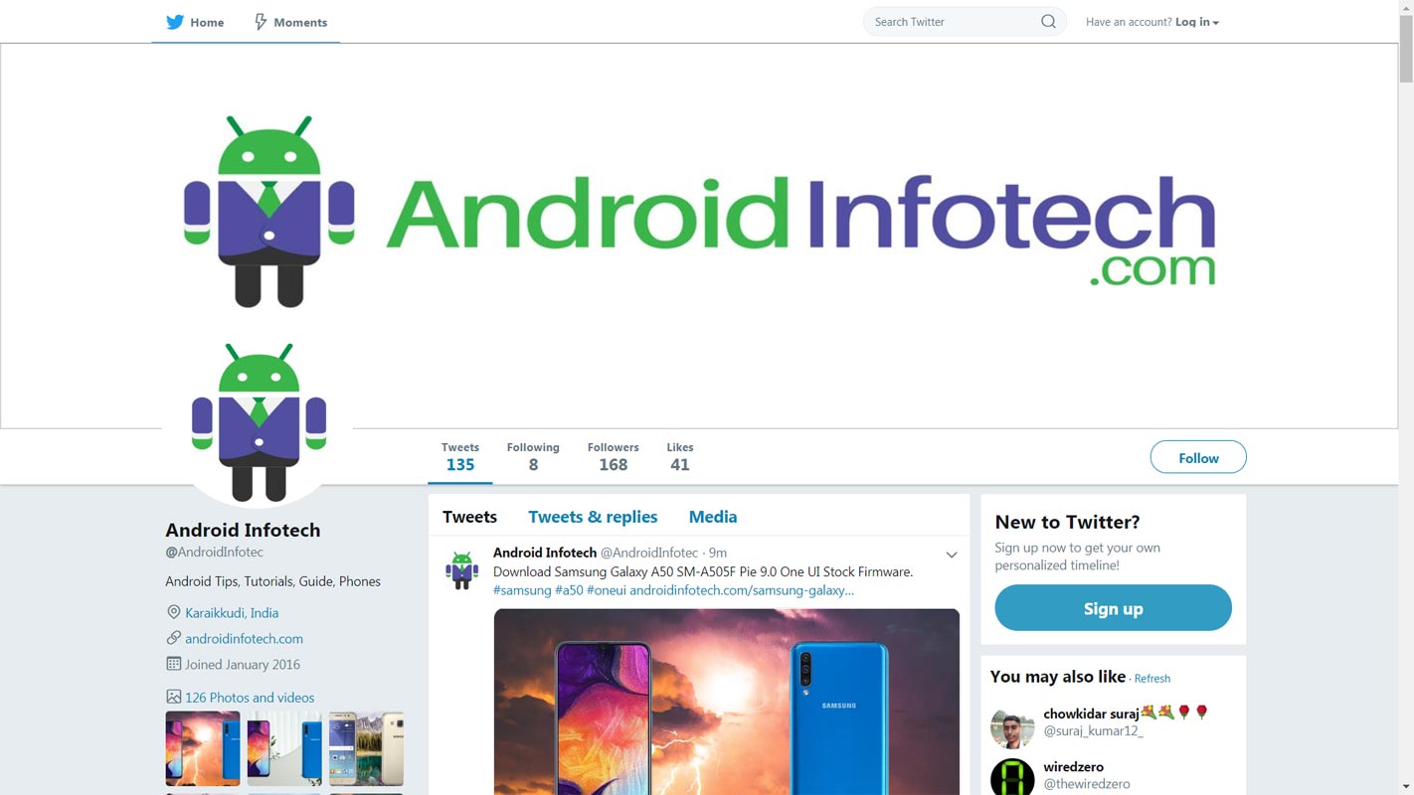The width and height of the screenshot is (1414, 795).
Task: Open the tweet's 9m timestamp link
Action: [718, 553]
